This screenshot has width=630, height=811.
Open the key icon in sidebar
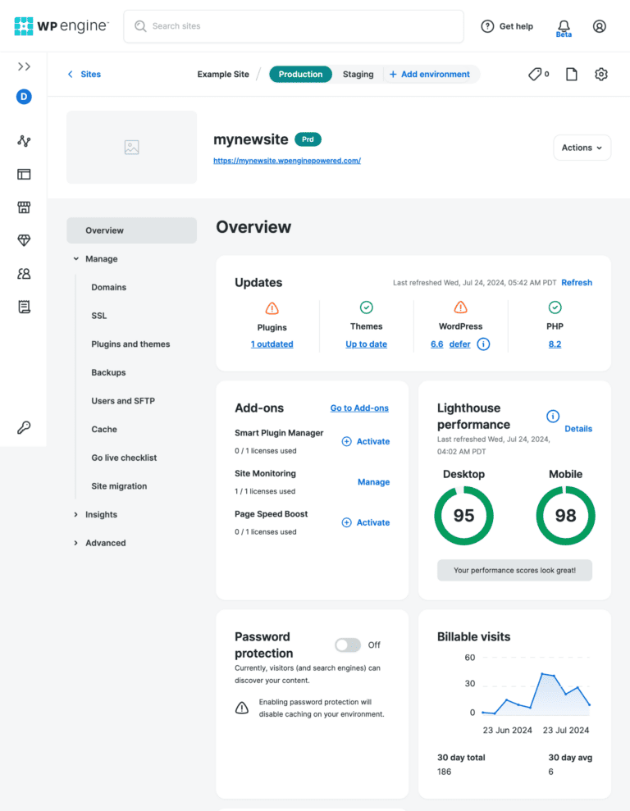pyautogui.click(x=24, y=427)
